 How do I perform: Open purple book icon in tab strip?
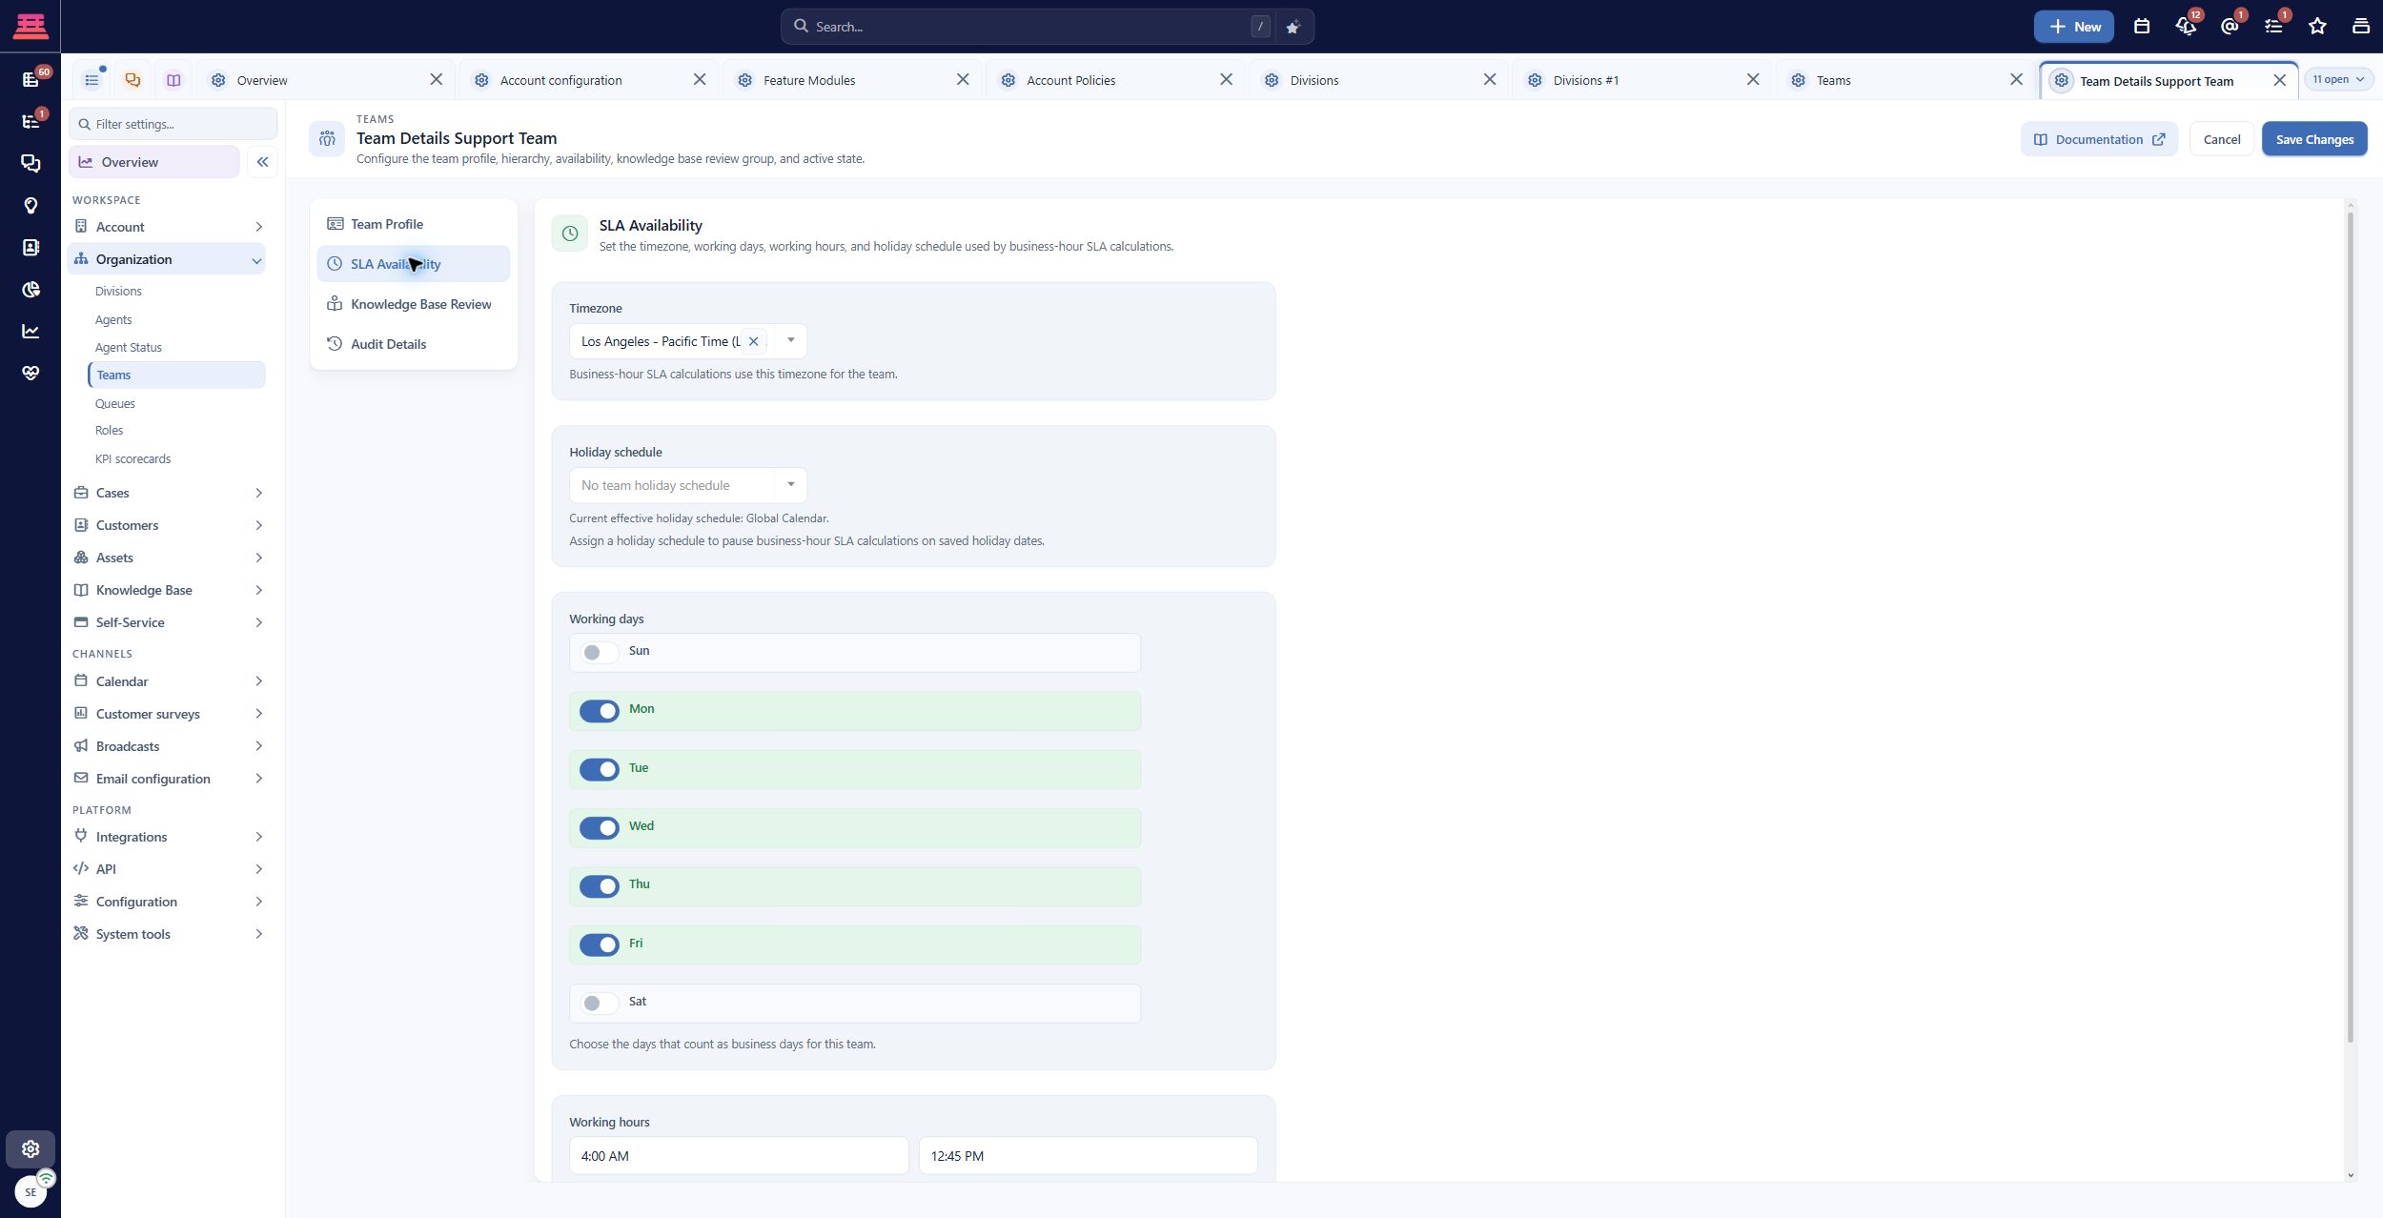coord(173,80)
